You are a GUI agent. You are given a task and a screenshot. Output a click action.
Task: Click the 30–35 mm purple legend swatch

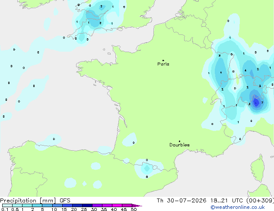click(x=97, y=205)
